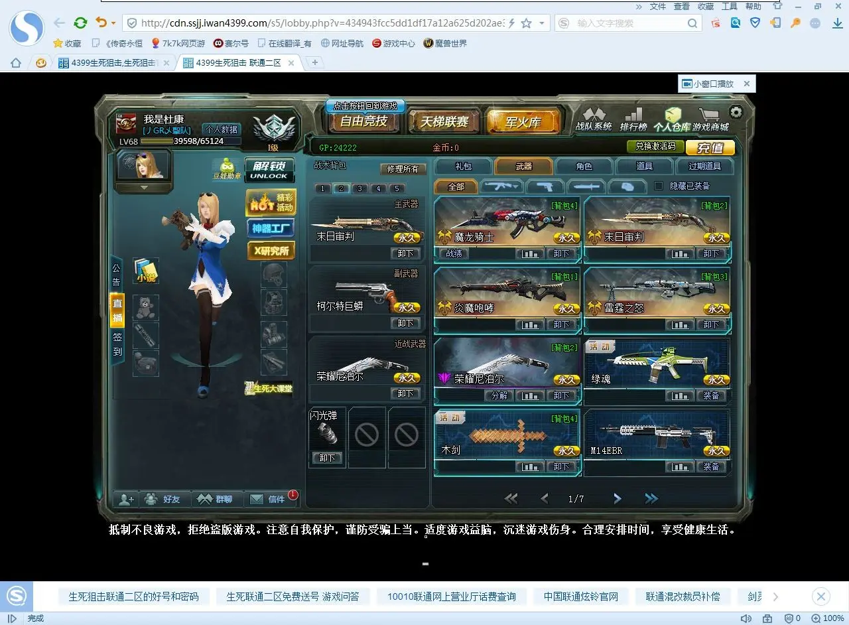
Task: Filter by pistol weapon type icon
Action: pyautogui.click(x=545, y=186)
